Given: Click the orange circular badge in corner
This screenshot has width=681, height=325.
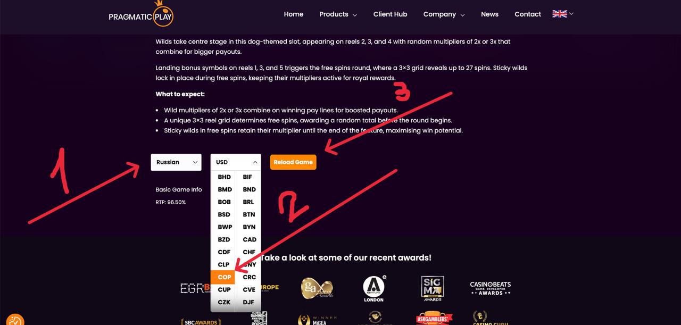Looking at the screenshot, I should [x=13, y=319].
